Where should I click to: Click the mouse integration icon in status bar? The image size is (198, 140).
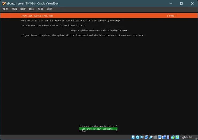(x=173, y=137)
